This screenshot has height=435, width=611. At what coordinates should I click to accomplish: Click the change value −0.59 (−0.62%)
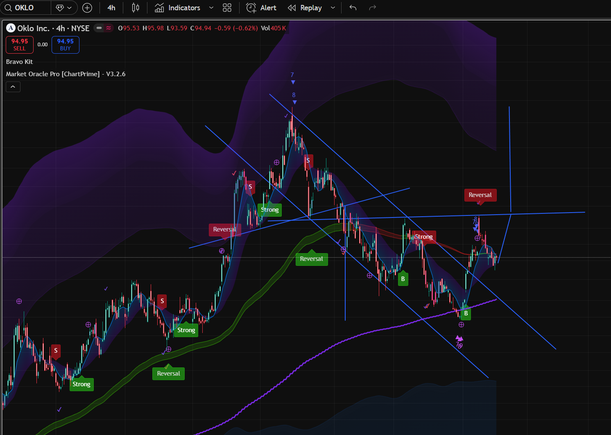point(236,28)
